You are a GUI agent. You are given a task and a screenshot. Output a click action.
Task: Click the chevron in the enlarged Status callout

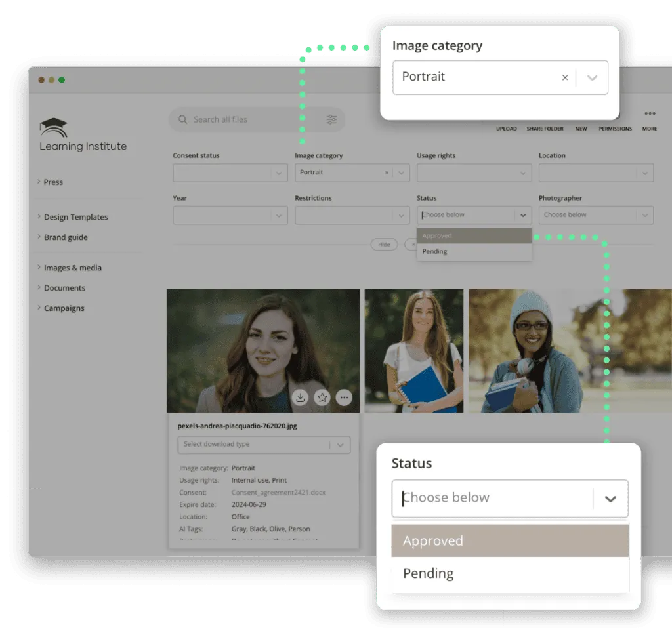tap(610, 499)
